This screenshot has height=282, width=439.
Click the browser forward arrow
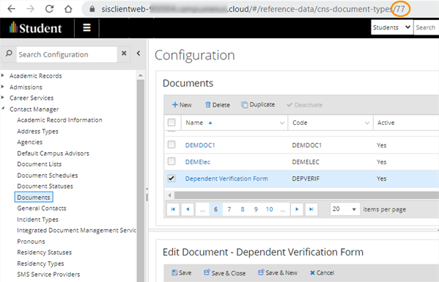point(30,9)
